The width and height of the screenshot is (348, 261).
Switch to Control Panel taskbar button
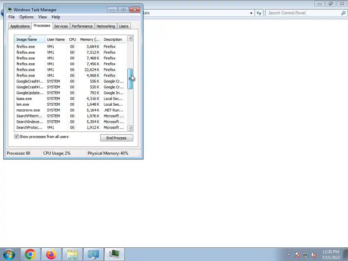pos(93,254)
